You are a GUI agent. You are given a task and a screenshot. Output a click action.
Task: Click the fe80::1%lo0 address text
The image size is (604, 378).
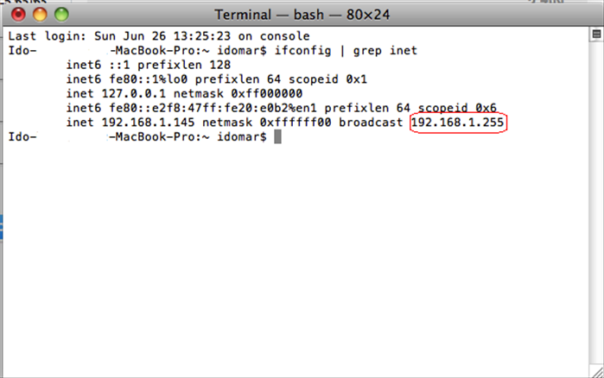point(149,79)
